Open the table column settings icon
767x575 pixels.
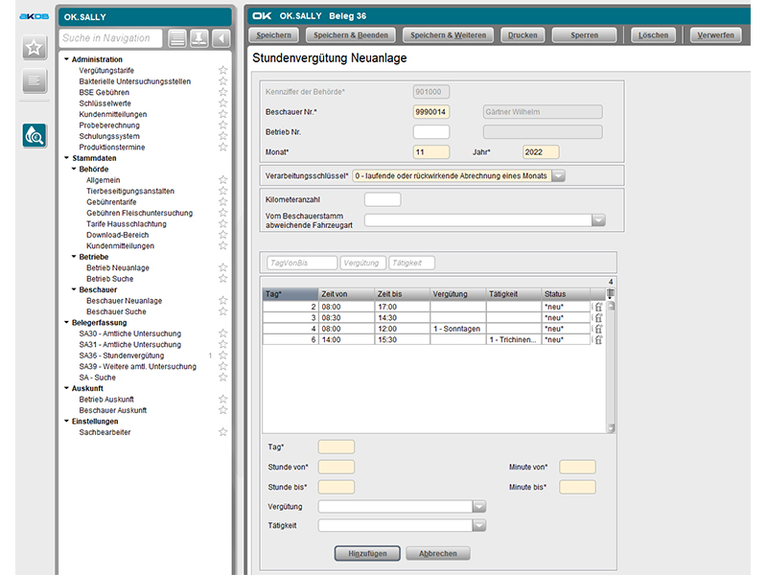(610, 293)
